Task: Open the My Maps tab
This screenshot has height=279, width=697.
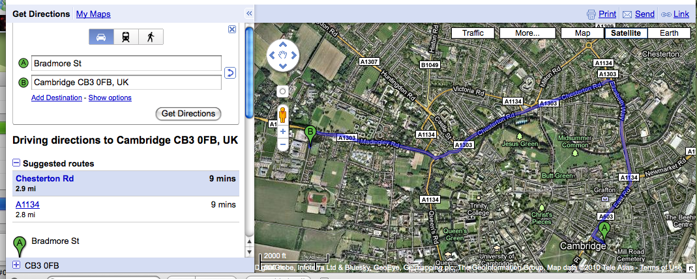Action: click(93, 14)
